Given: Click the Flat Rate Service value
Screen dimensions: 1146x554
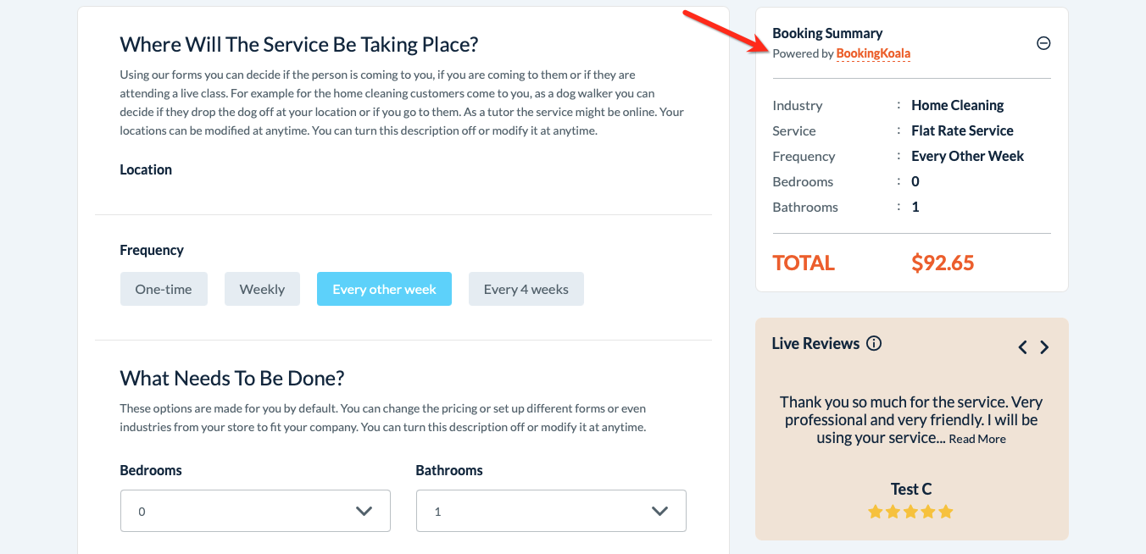Looking at the screenshot, I should point(962,130).
